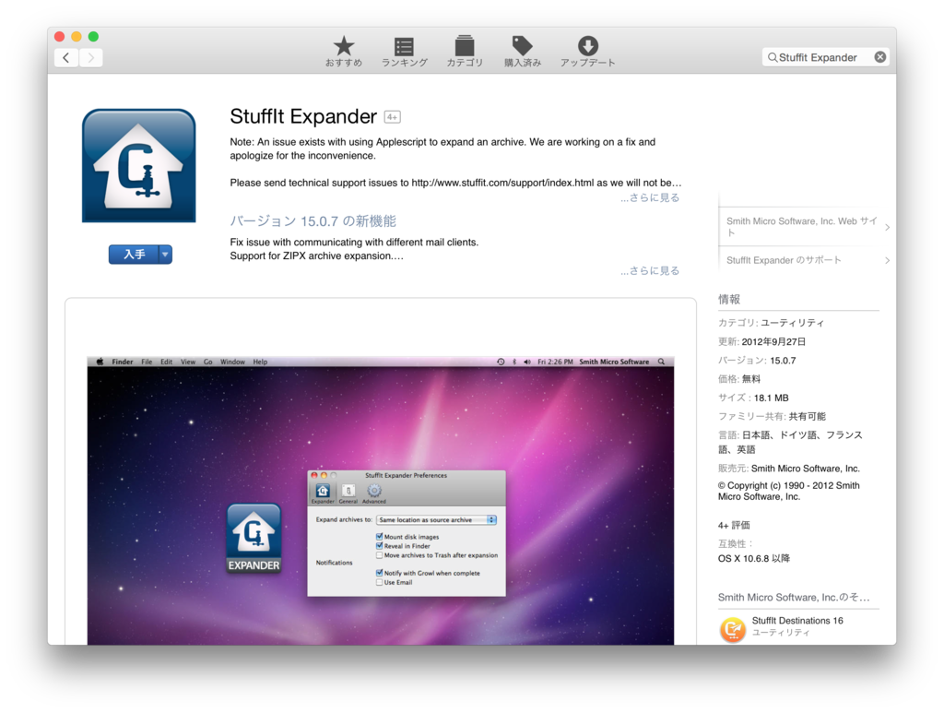The width and height of the screenshot is (944, 713).
Task: Click Finder in the screenshot menu bar
Action: tap(123, 362)
